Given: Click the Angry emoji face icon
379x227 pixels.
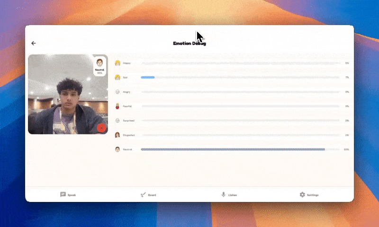Looking at the screenshot, I should point(117,92).
